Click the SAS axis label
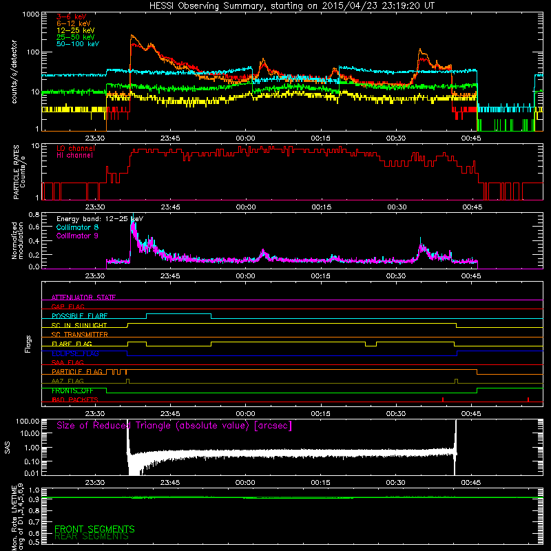 [x=8, y=447]
